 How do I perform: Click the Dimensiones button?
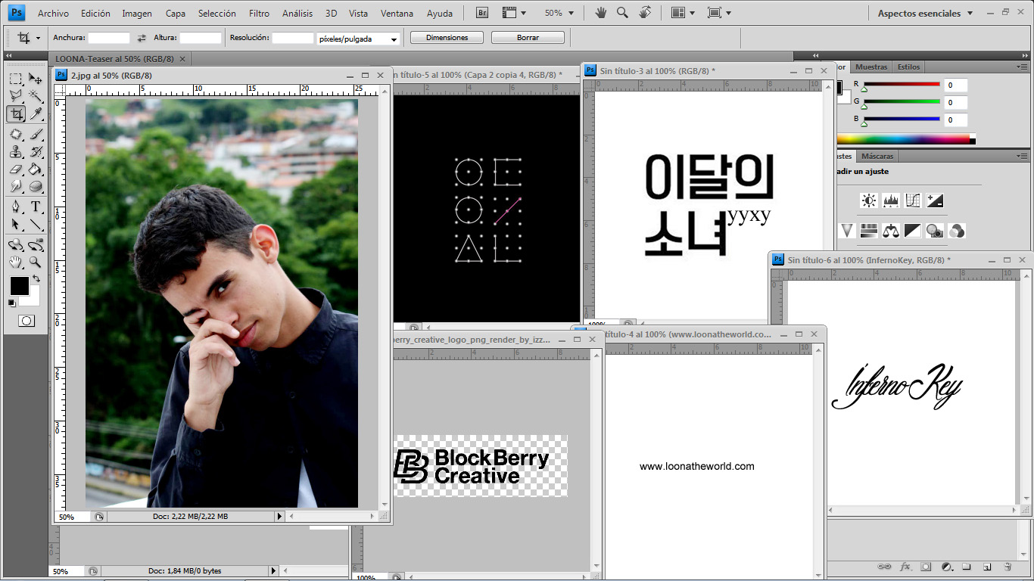[447, 38]
